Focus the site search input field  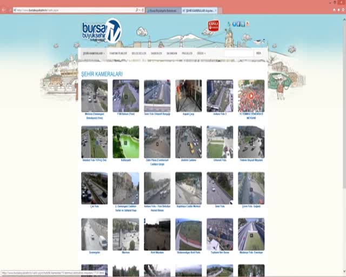point(239,53)
